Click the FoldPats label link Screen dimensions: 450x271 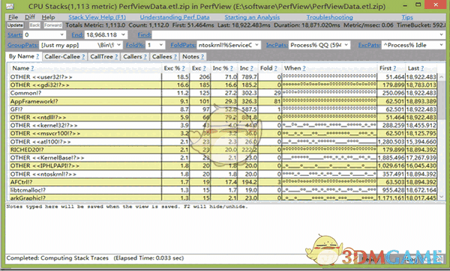[x=183, y=45]
